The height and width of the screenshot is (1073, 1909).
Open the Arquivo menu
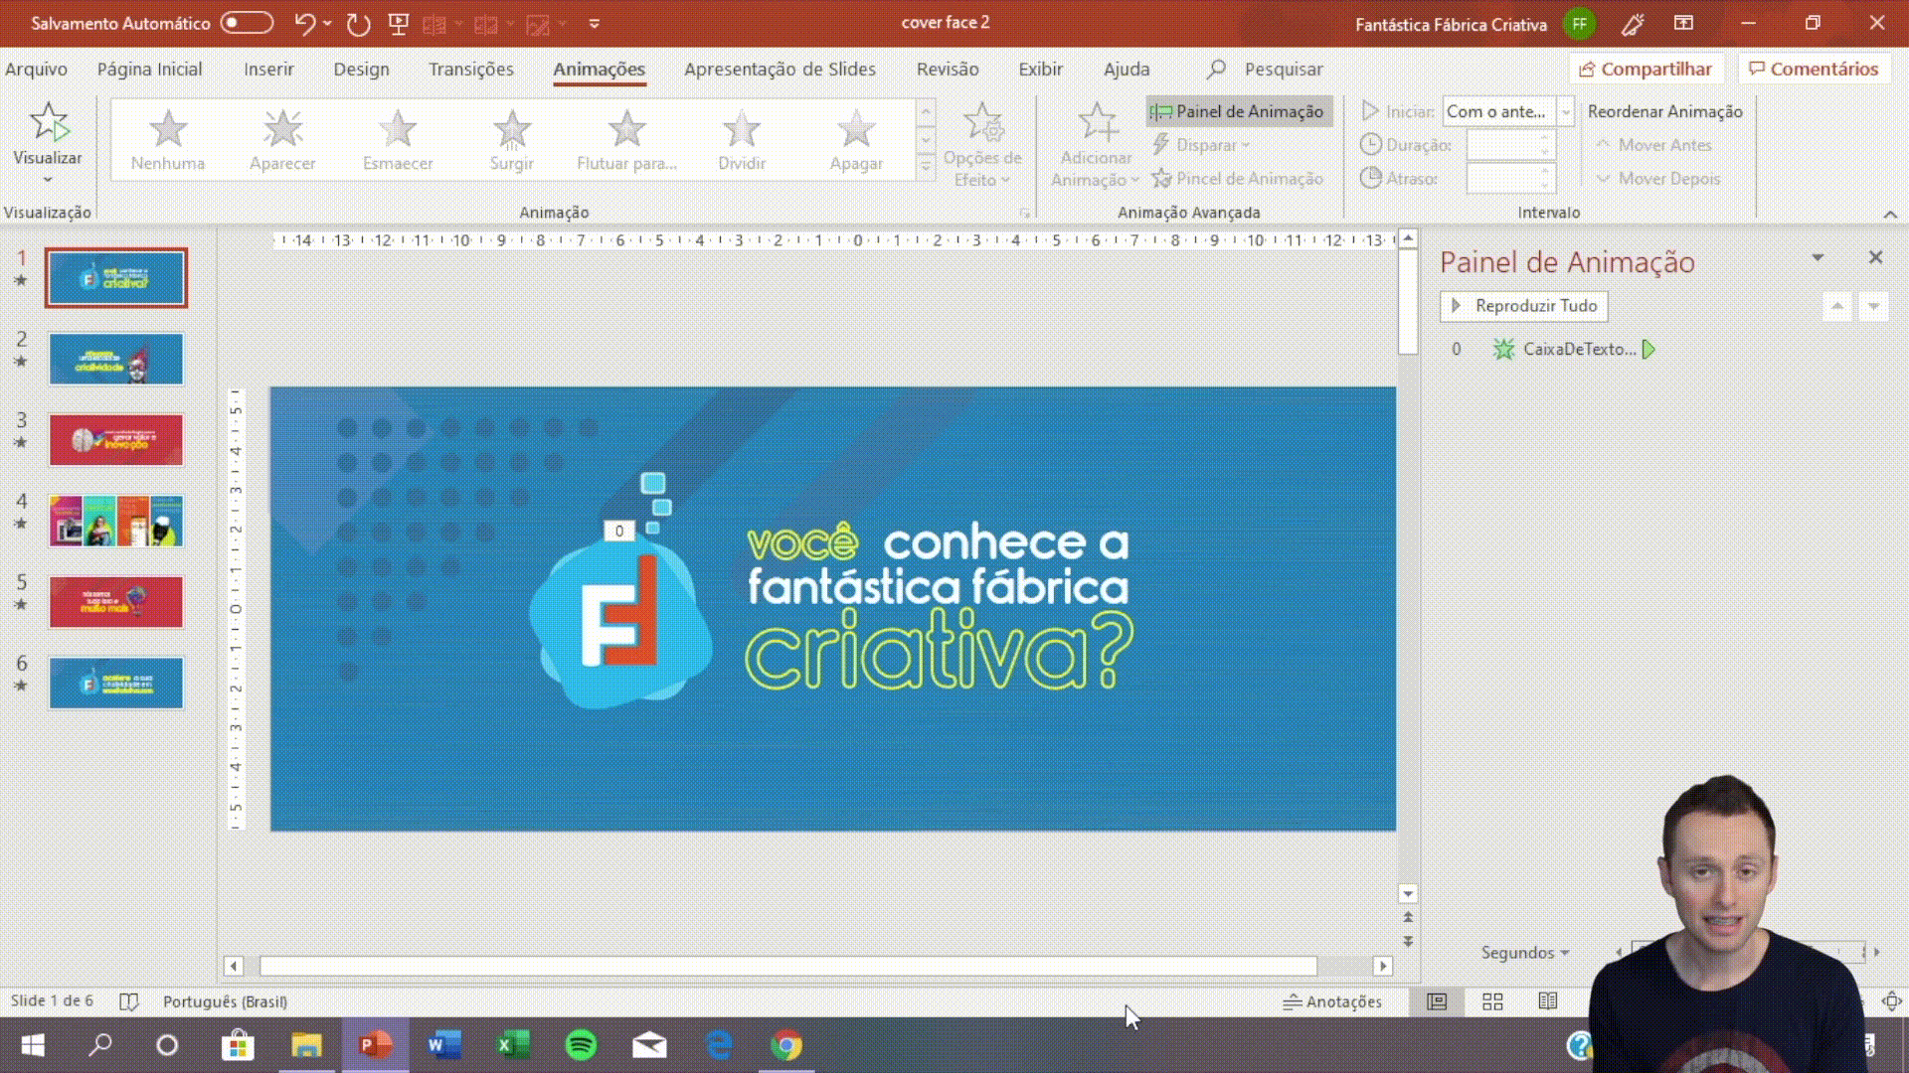pyautogui.click(x=36, y=69)
